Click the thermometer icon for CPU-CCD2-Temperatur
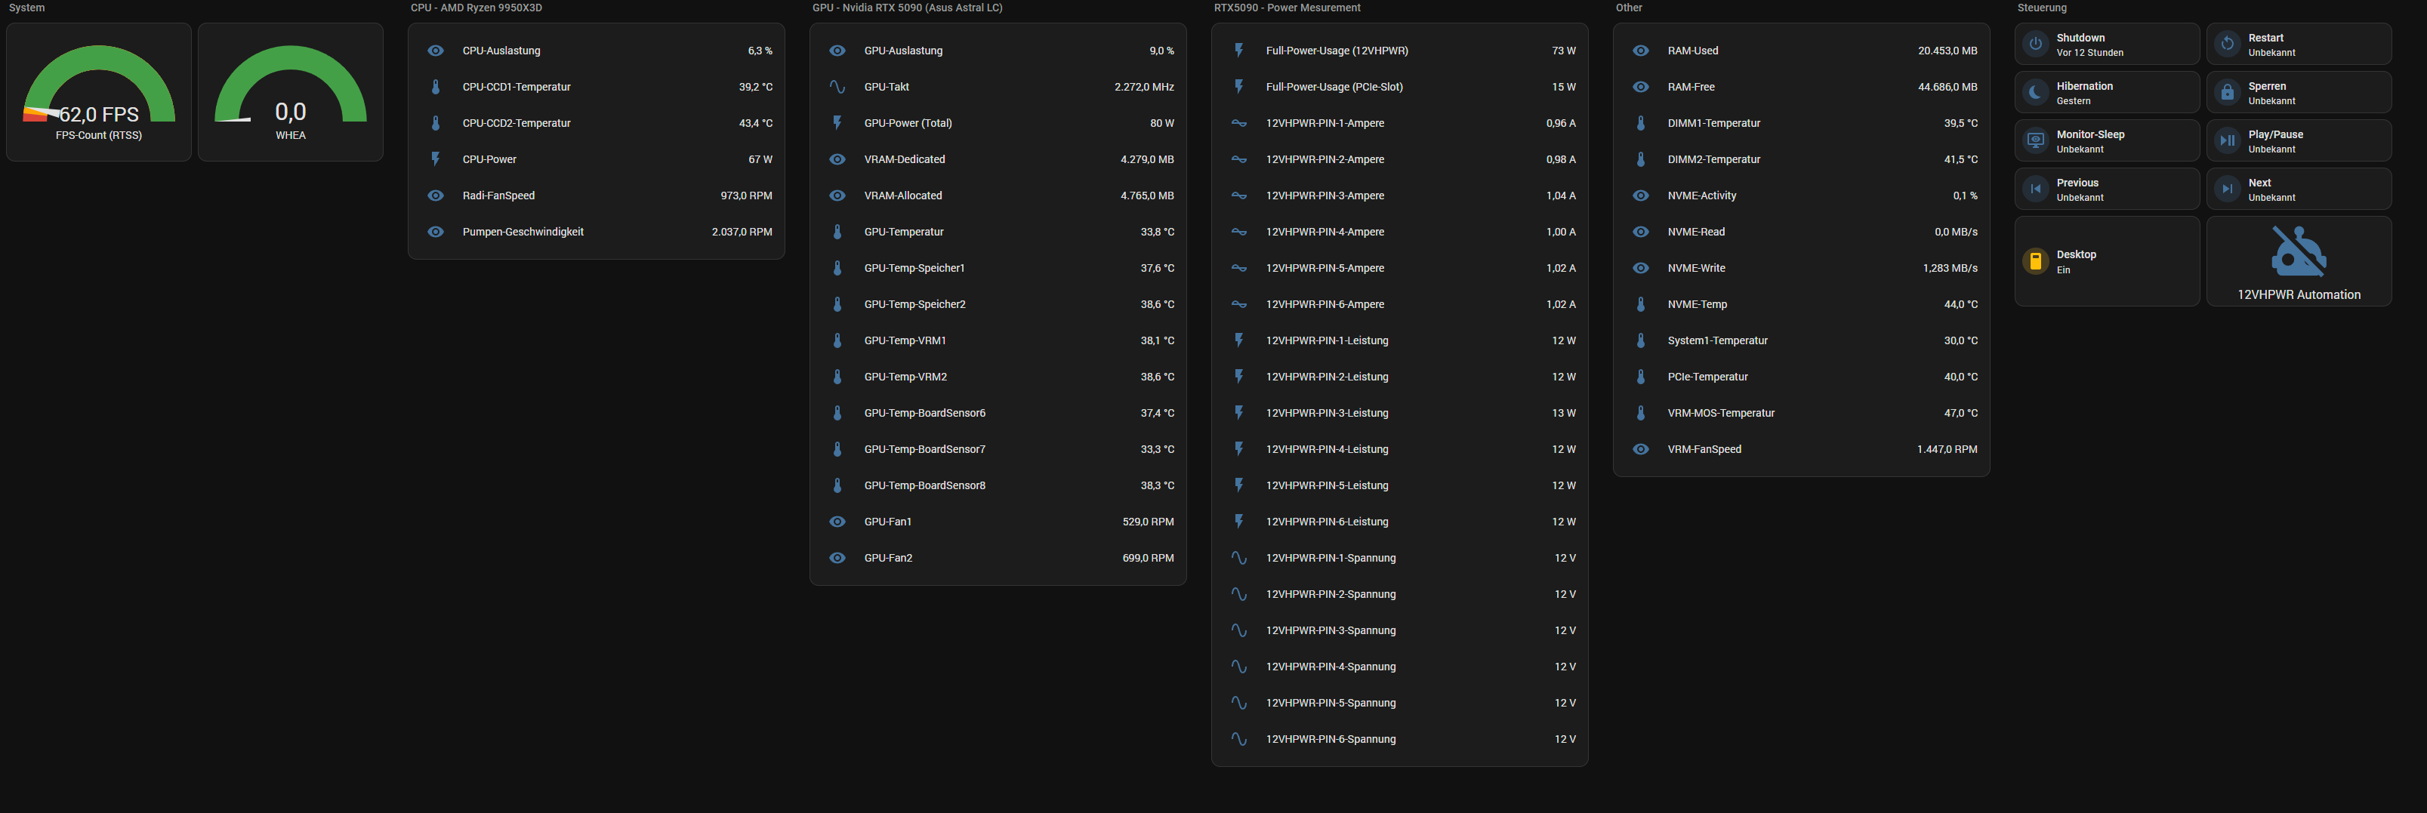This screenshot has height=813, width=2427. (435, 123)
